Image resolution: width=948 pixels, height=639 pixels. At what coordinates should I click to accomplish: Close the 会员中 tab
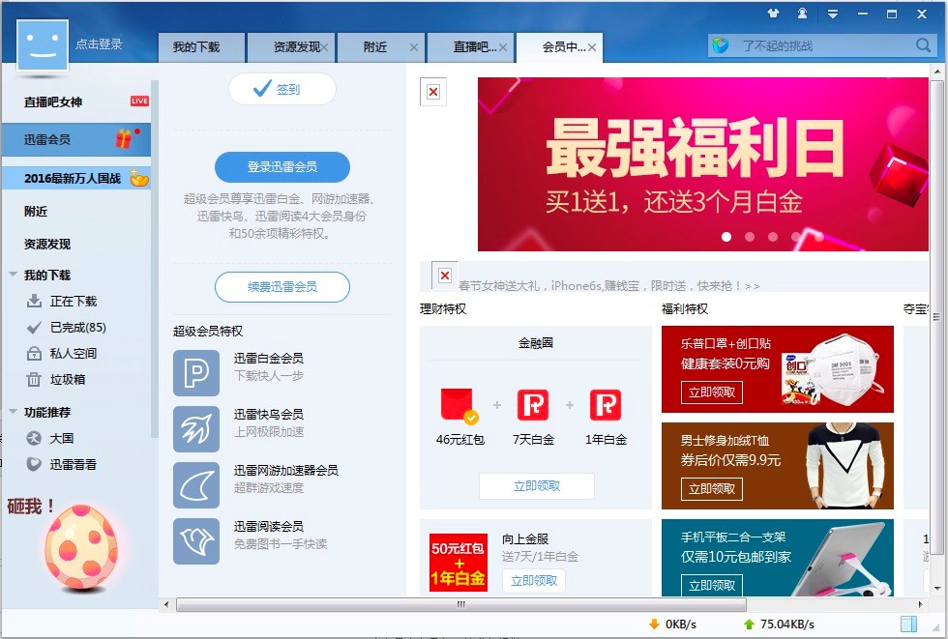[x=592, y=47]
